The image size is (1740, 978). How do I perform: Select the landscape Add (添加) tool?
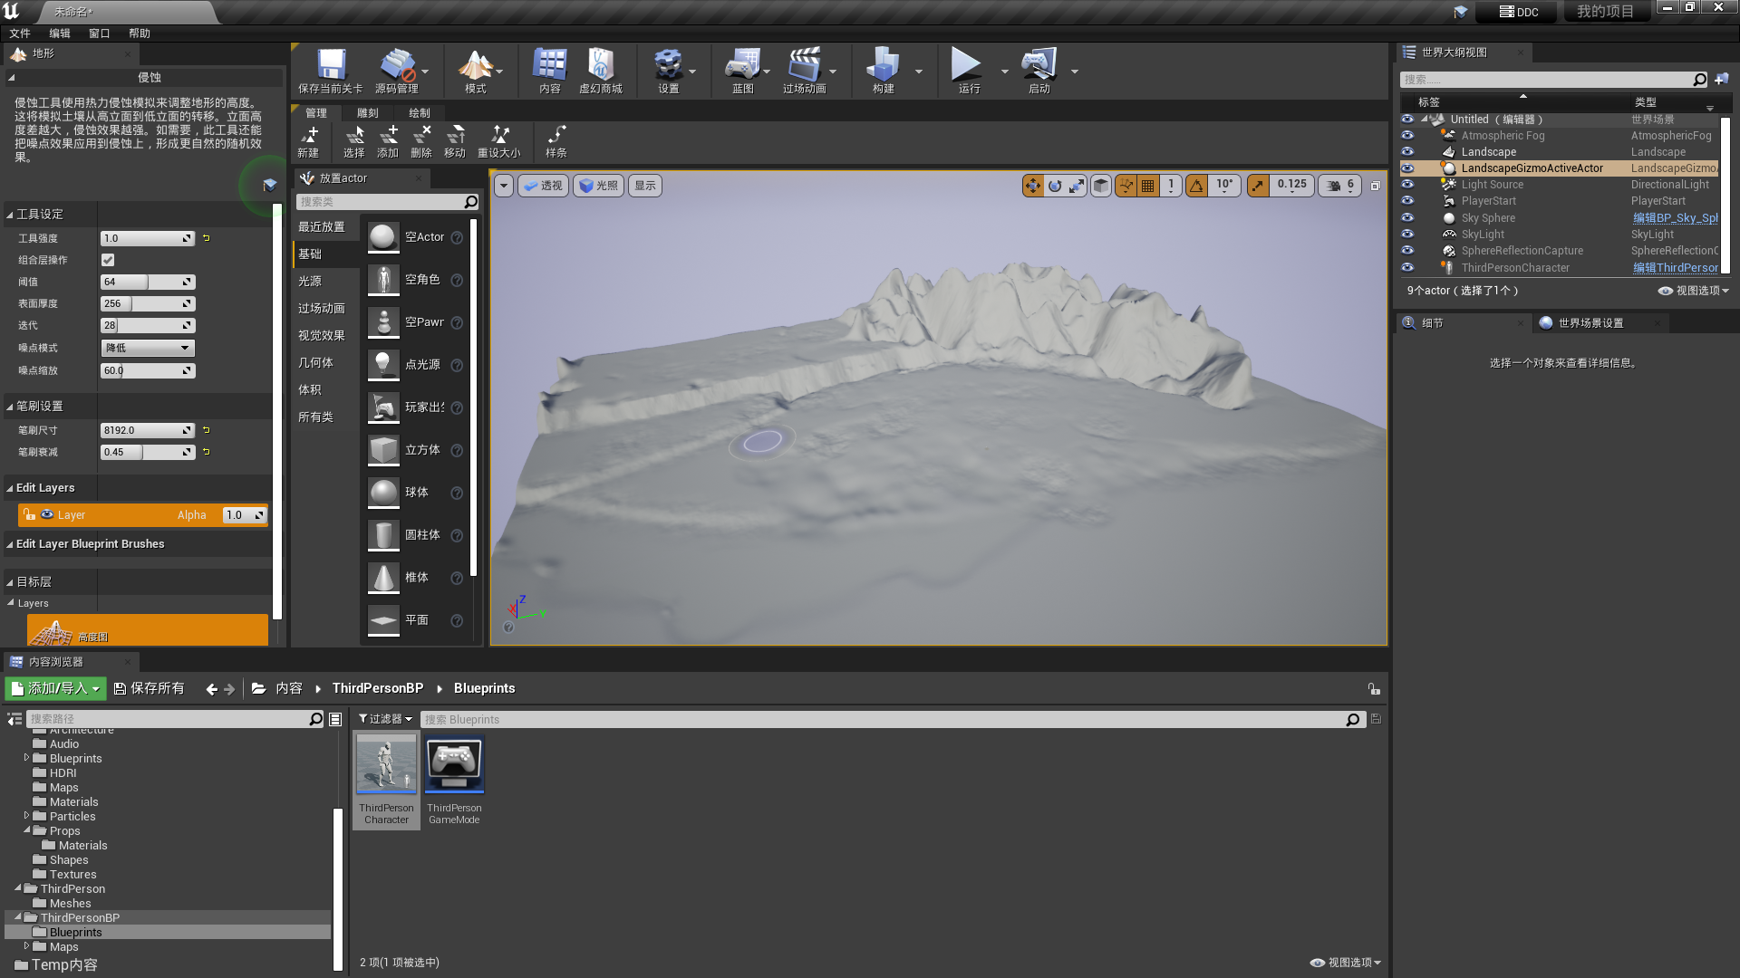pyautogui.click(x=388, y=141)
